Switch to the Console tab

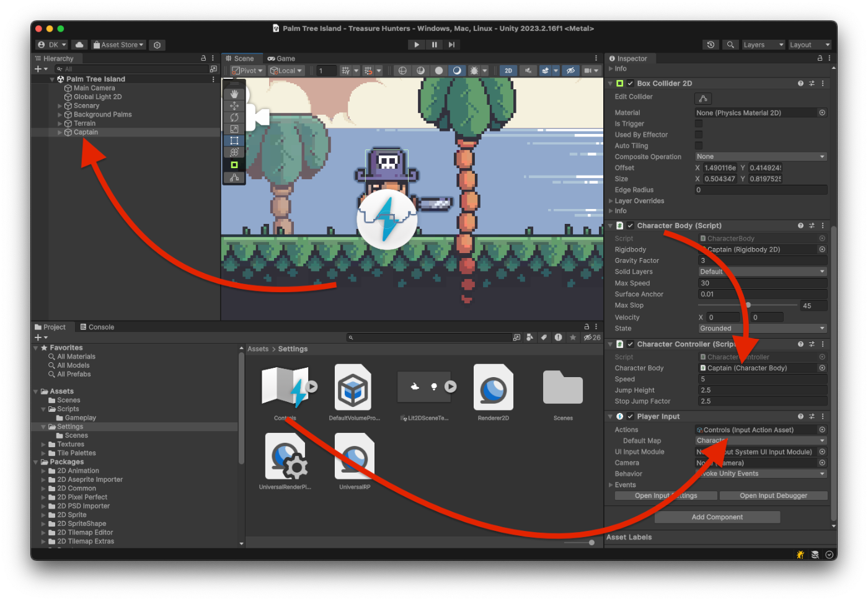(97, 327)
